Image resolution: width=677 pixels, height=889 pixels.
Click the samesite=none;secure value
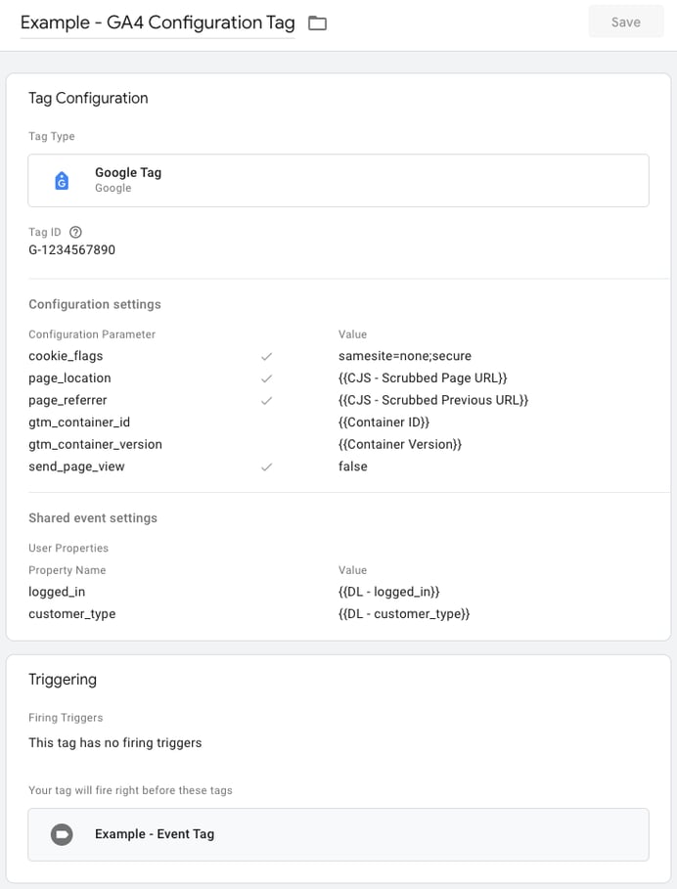[405, 356]
